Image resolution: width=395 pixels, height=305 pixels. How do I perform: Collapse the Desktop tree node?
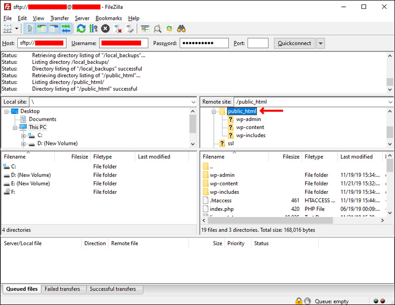[6, 112]
